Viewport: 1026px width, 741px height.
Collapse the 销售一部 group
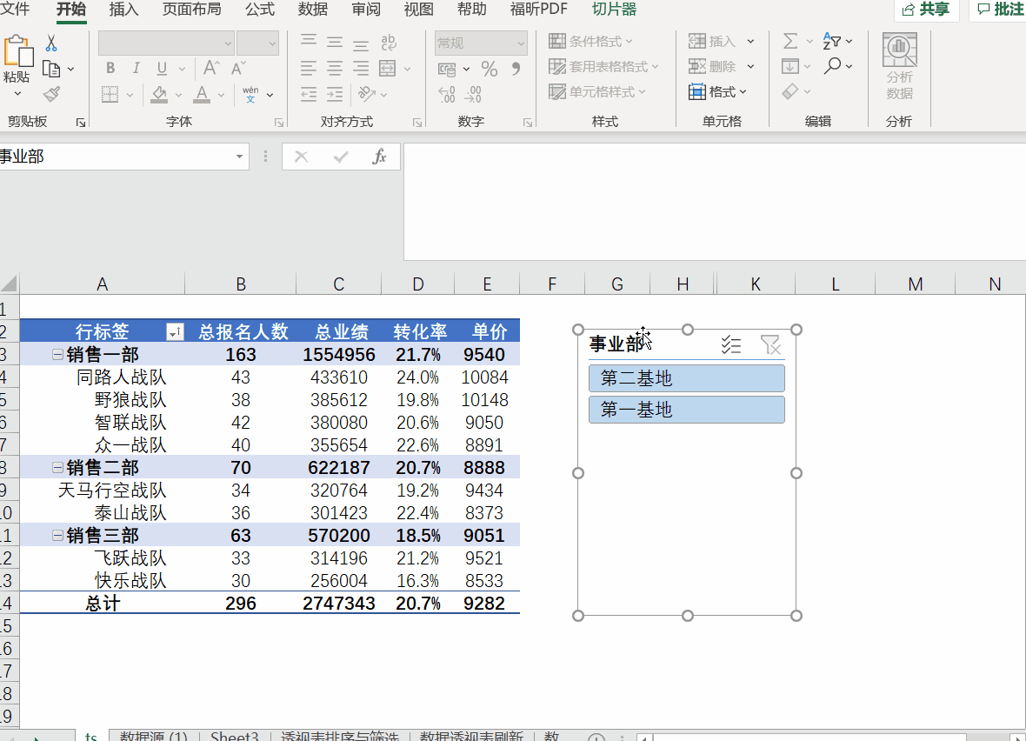(57, 355)
